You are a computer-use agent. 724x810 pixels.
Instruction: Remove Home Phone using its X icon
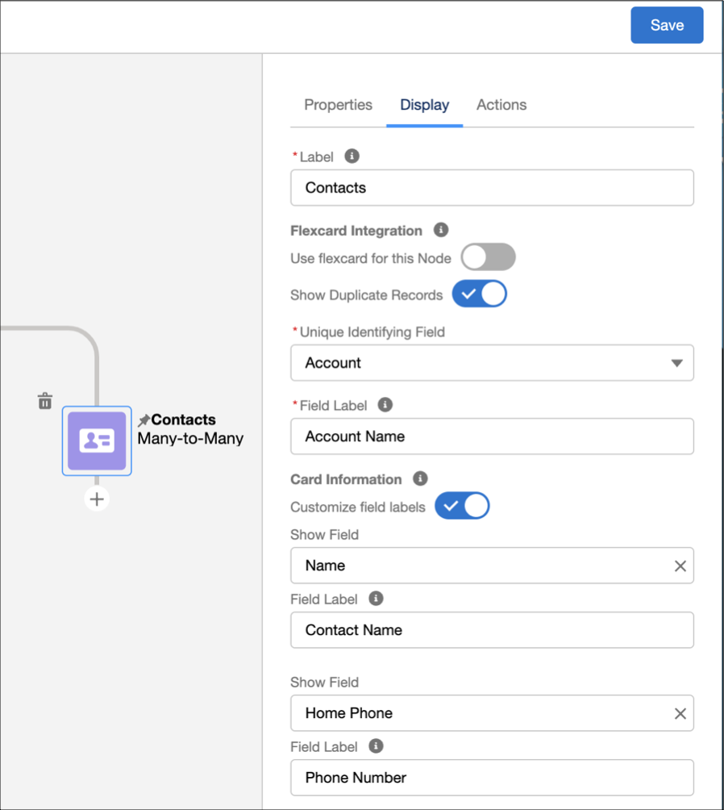pos(680,713)
